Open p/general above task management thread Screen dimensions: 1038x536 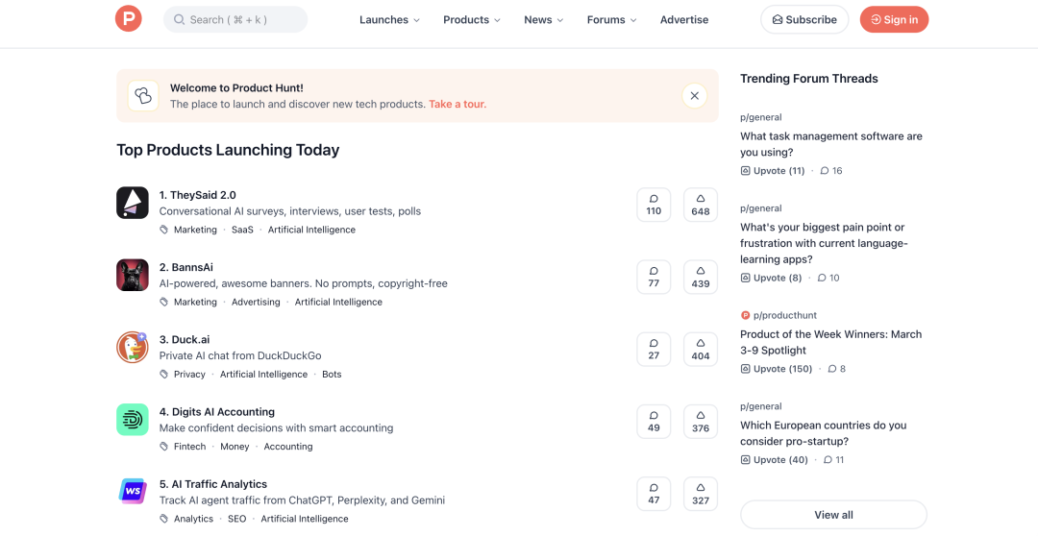point(760,117)
